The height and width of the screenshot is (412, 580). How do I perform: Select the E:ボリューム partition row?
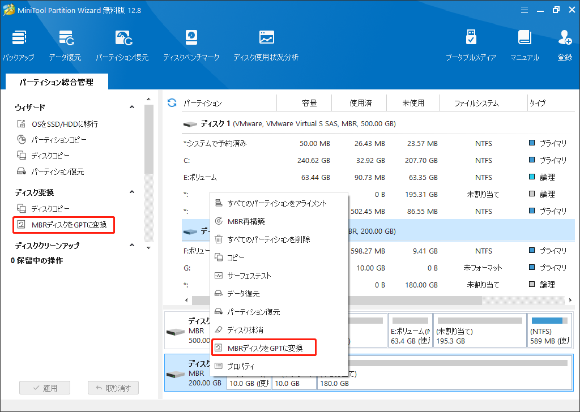(378, 177)
